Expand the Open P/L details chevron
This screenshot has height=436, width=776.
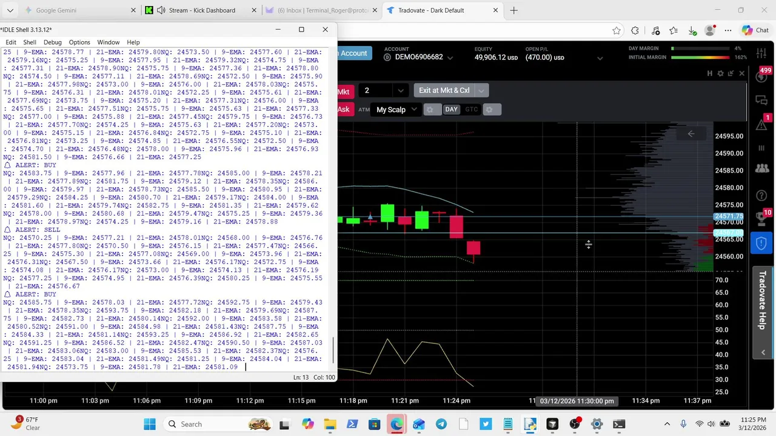600,58
